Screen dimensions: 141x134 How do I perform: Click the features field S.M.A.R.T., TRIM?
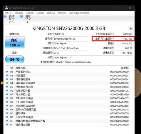(93, 62)
